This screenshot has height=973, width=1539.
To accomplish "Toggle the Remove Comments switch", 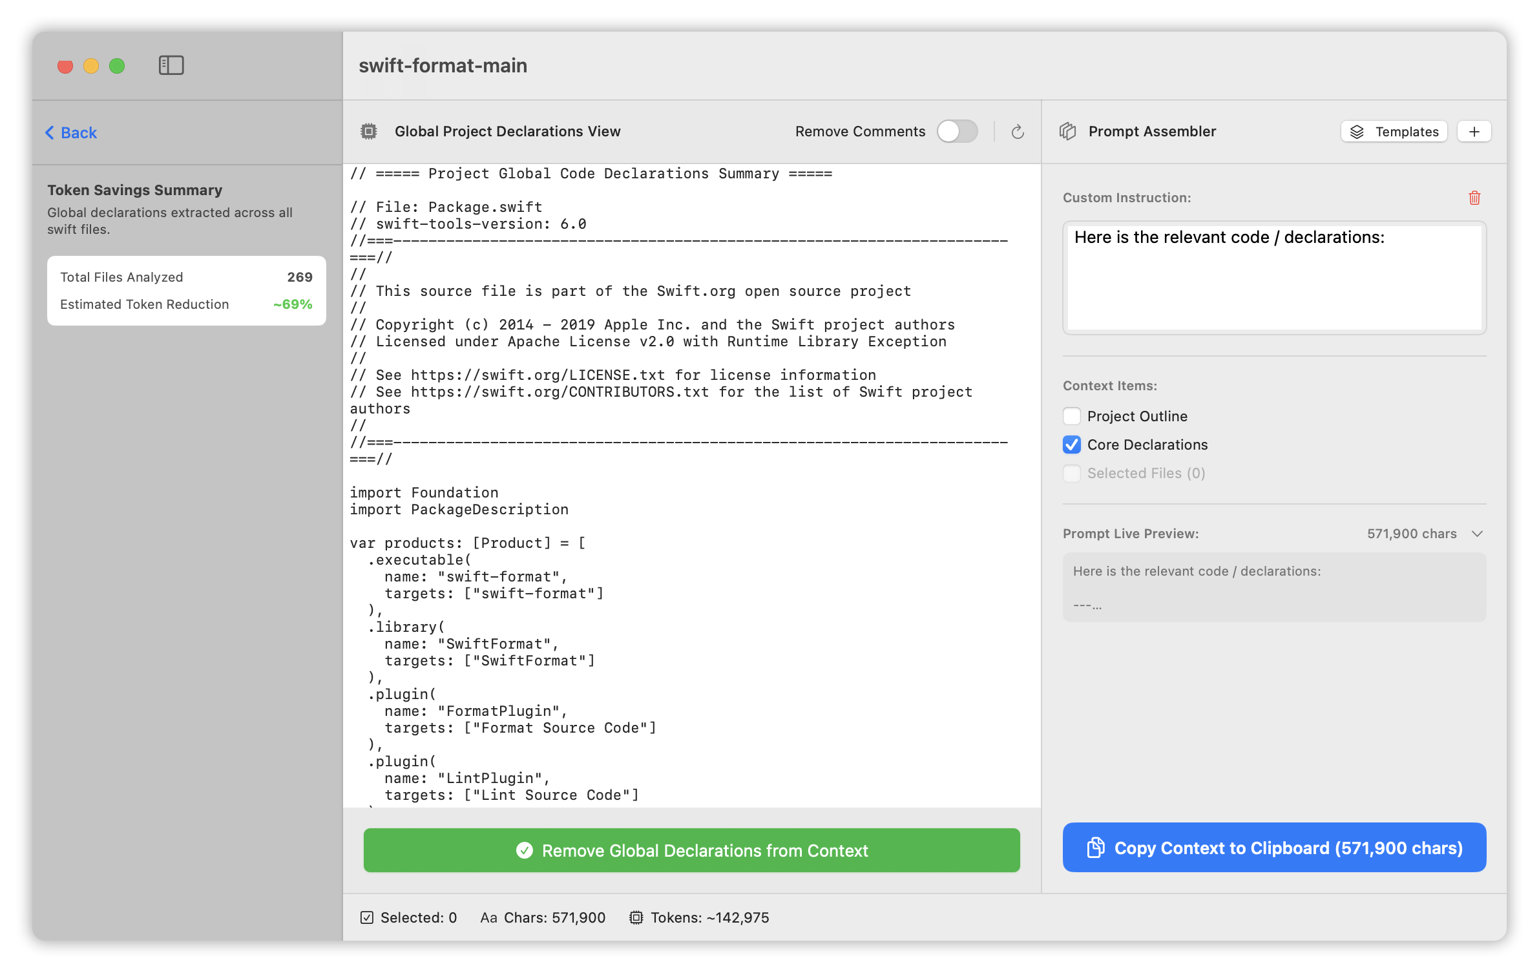I will [958, 131].
